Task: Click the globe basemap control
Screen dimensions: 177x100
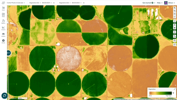Action: click(175, 40)
